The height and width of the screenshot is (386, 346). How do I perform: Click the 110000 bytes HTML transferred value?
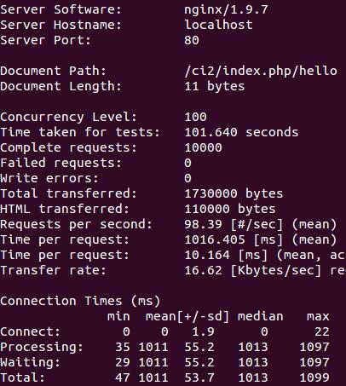(x=230, y=209)
